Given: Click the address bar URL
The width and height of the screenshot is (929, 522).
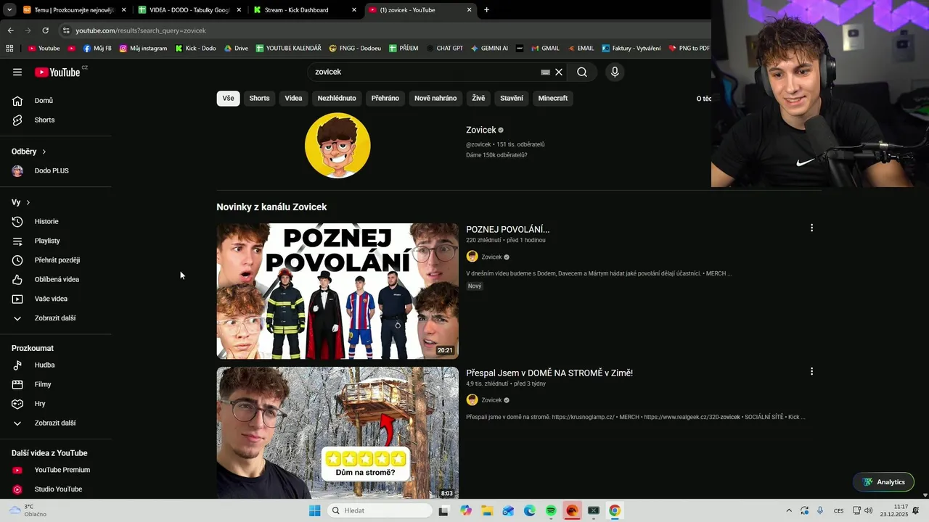Looking at the screenshot, I should (x=141, y=30).
